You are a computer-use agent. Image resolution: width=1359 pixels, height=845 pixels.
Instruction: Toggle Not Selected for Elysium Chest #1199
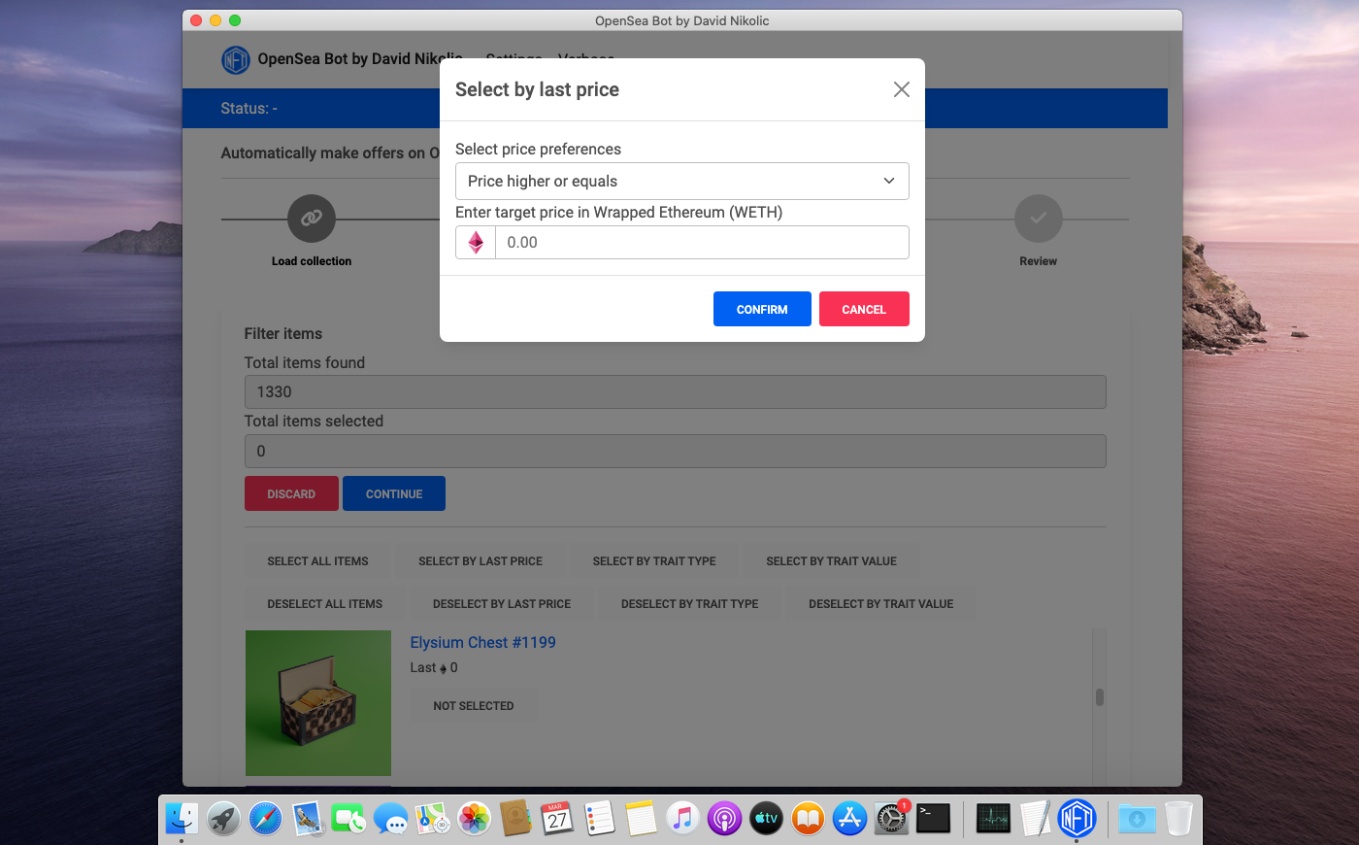point(474,706)
